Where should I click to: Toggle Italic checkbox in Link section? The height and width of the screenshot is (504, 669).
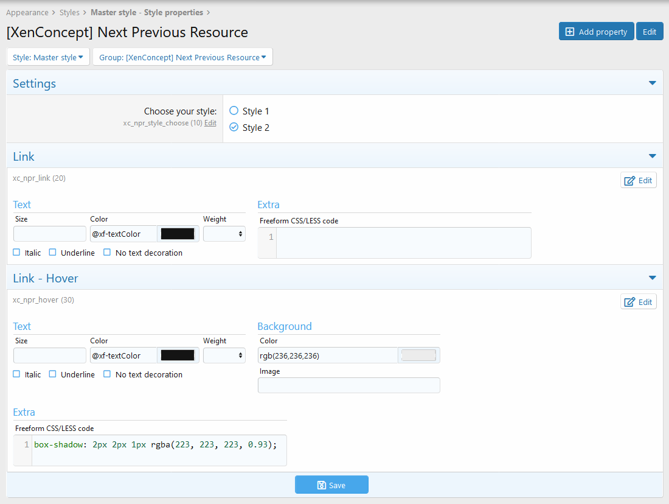coord(16,253)
